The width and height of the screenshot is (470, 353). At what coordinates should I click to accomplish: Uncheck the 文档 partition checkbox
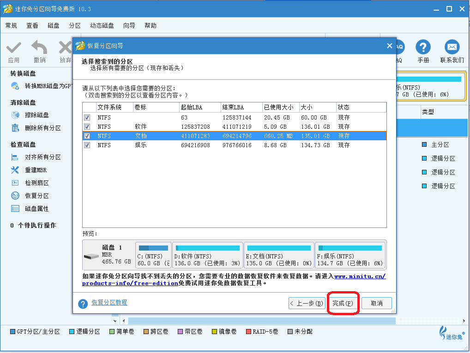point(87,136)
